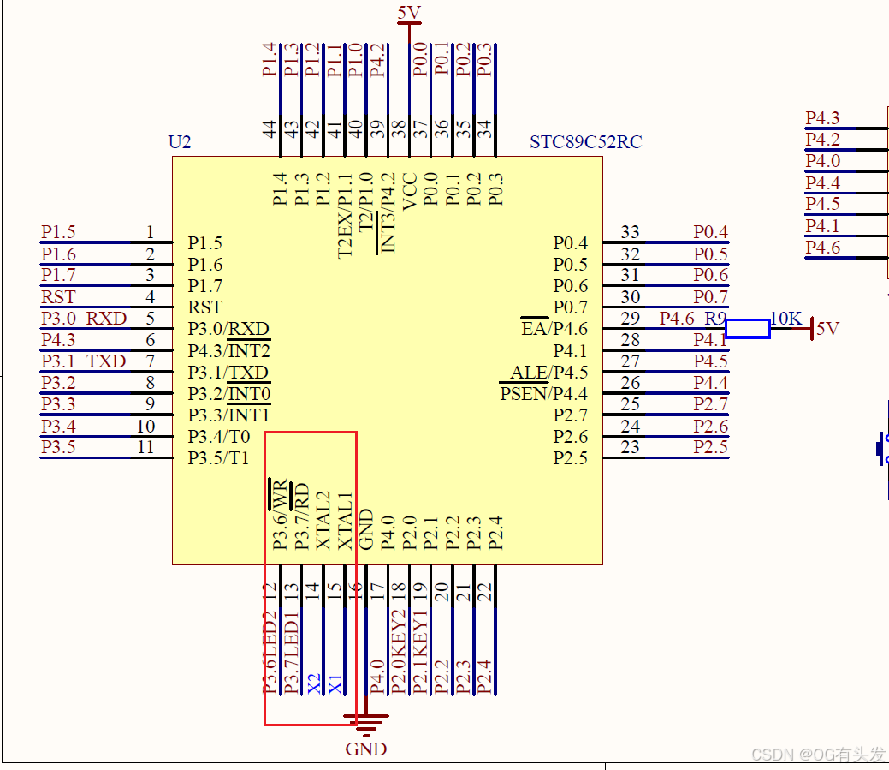
Task: Select the P1.7 net label on the left wire
Action: click(58, 275)
